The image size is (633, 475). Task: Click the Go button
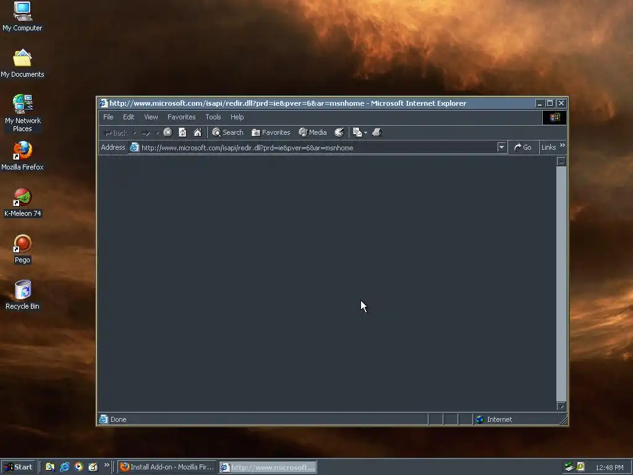coord(523,147)
